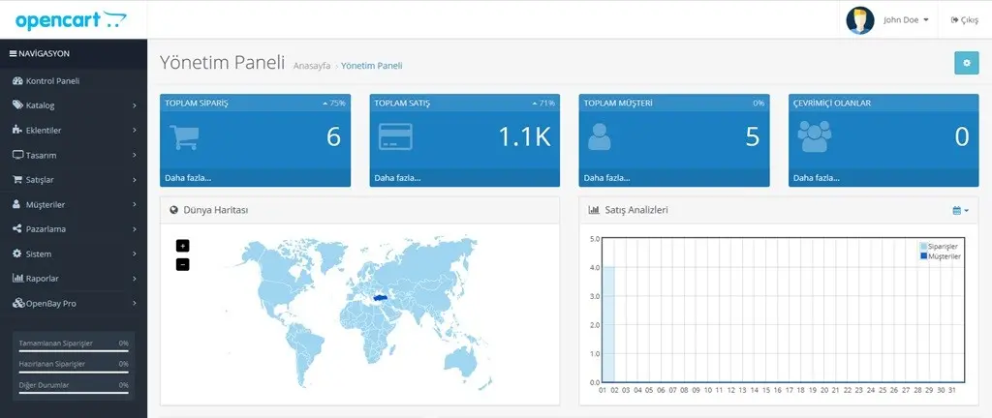The image size is (992, 418).
Task: Click the shopping cart icon in Toplam Sipariş tile
Action: [x=184, y=137]
